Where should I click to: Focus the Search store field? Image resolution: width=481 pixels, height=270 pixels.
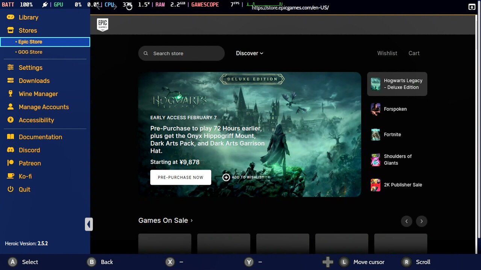click(182, 53)
